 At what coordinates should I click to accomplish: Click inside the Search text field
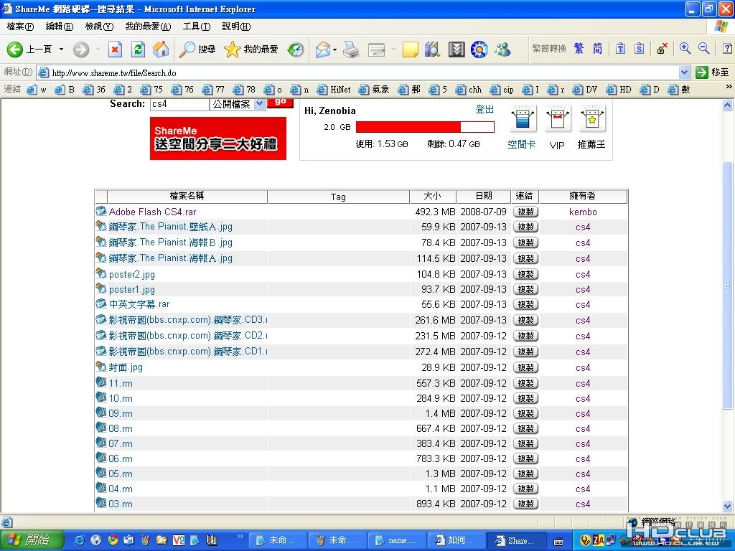[x=179, y=104]
